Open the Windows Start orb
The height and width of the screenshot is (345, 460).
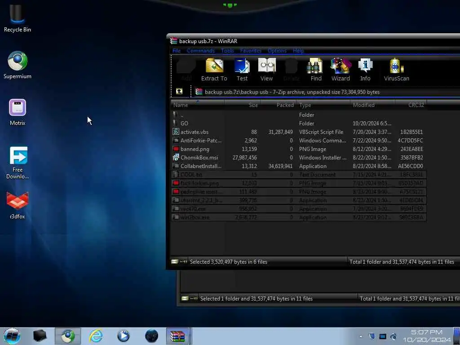[x=12, y=336]
